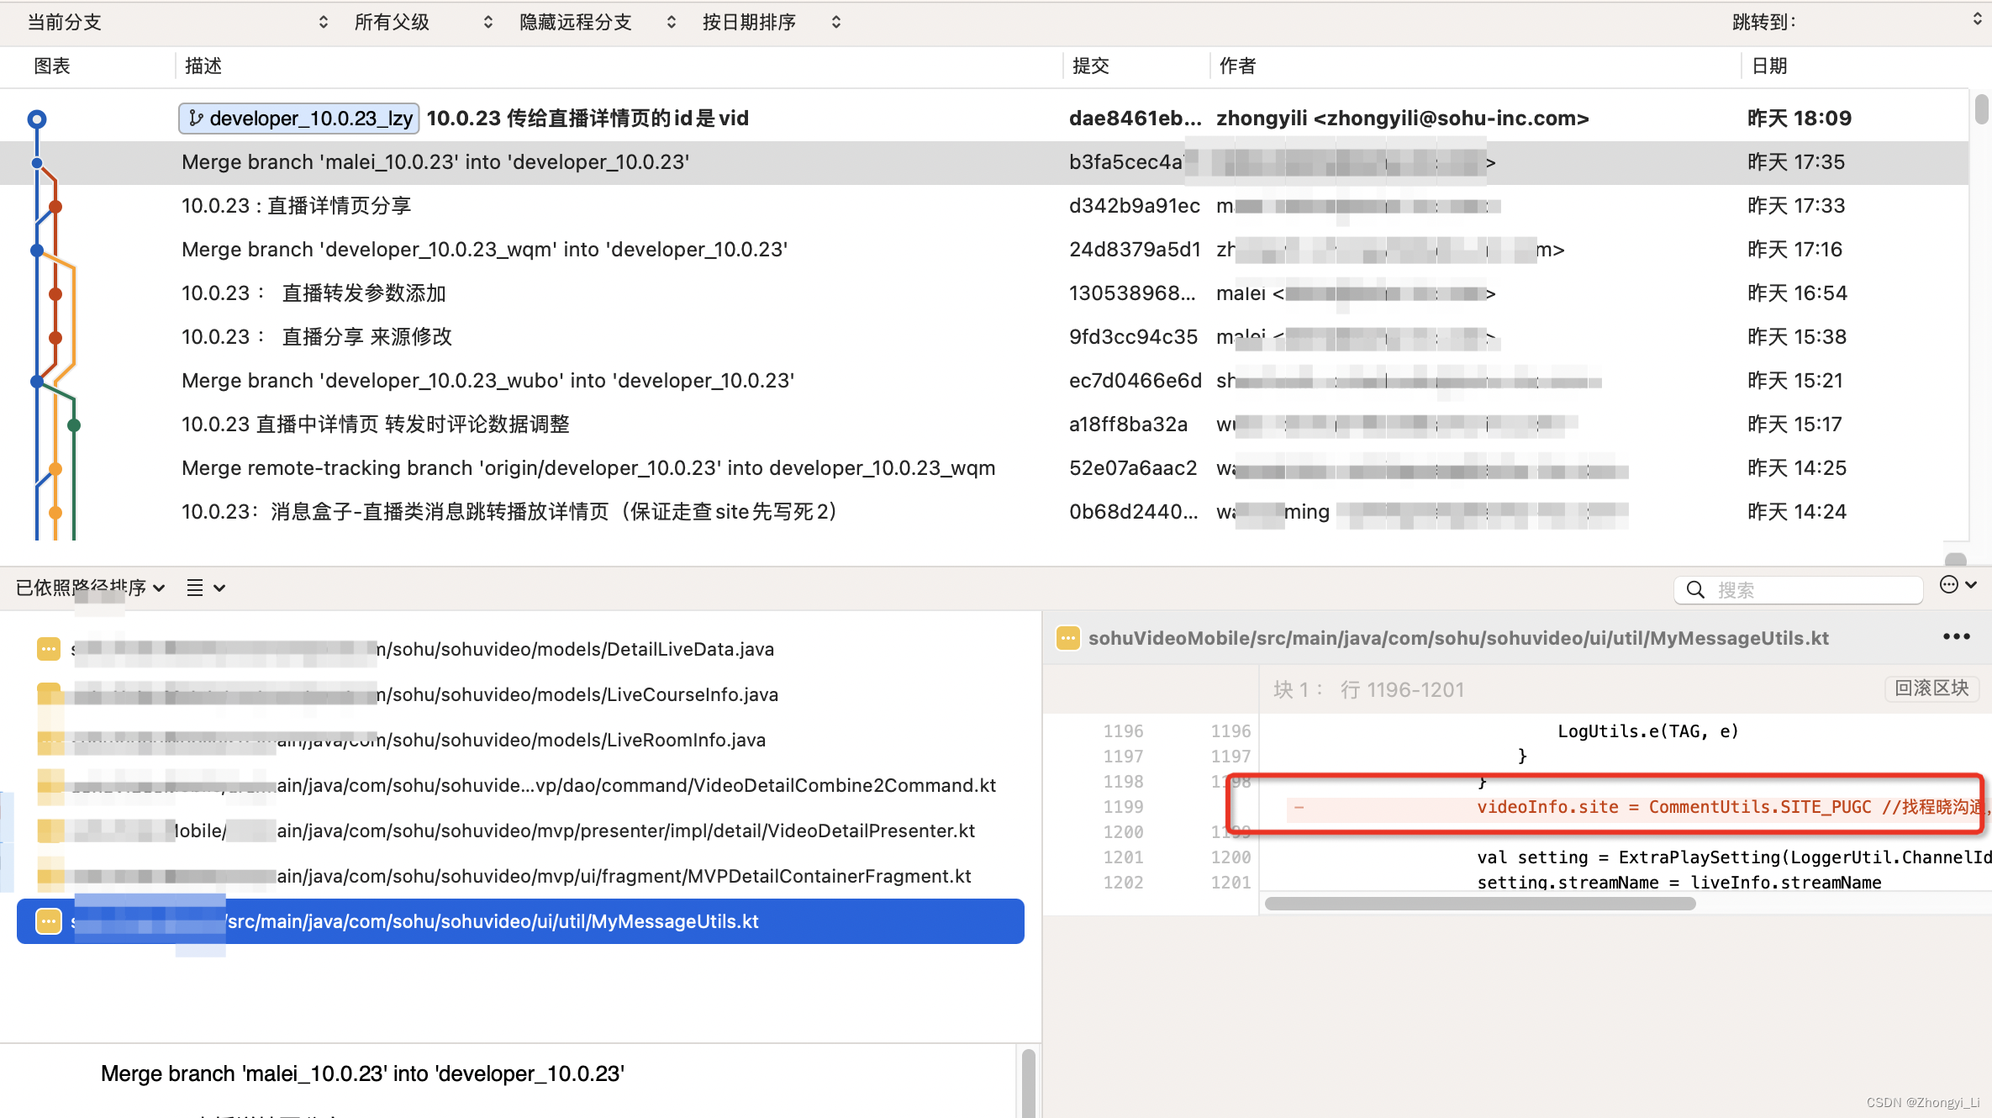Click diff file path heading MyMessageUtils.kt

pyautogui.click(x=1458, y=638)
